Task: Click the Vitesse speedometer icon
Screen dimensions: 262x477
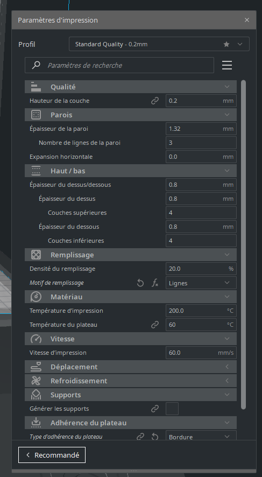Action: [36, 339]
